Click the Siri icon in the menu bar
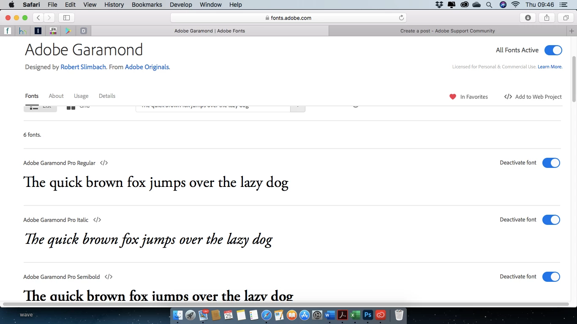The height and width of the screenshot is (324, 577). click(x=503, y=5)
